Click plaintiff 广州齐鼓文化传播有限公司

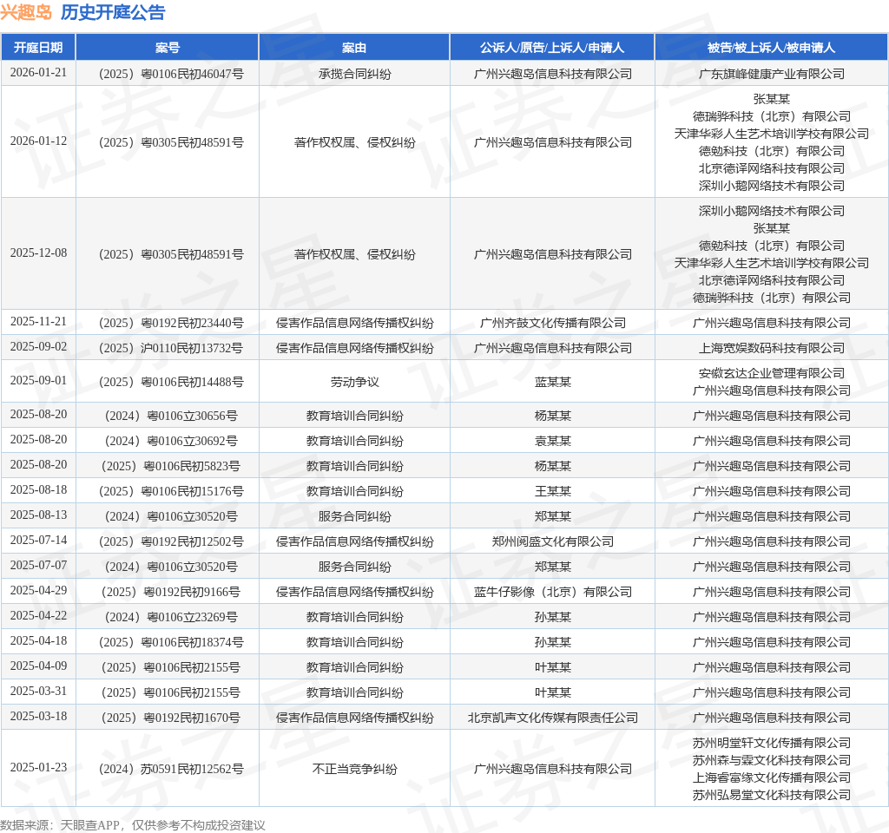coord(553,323)
